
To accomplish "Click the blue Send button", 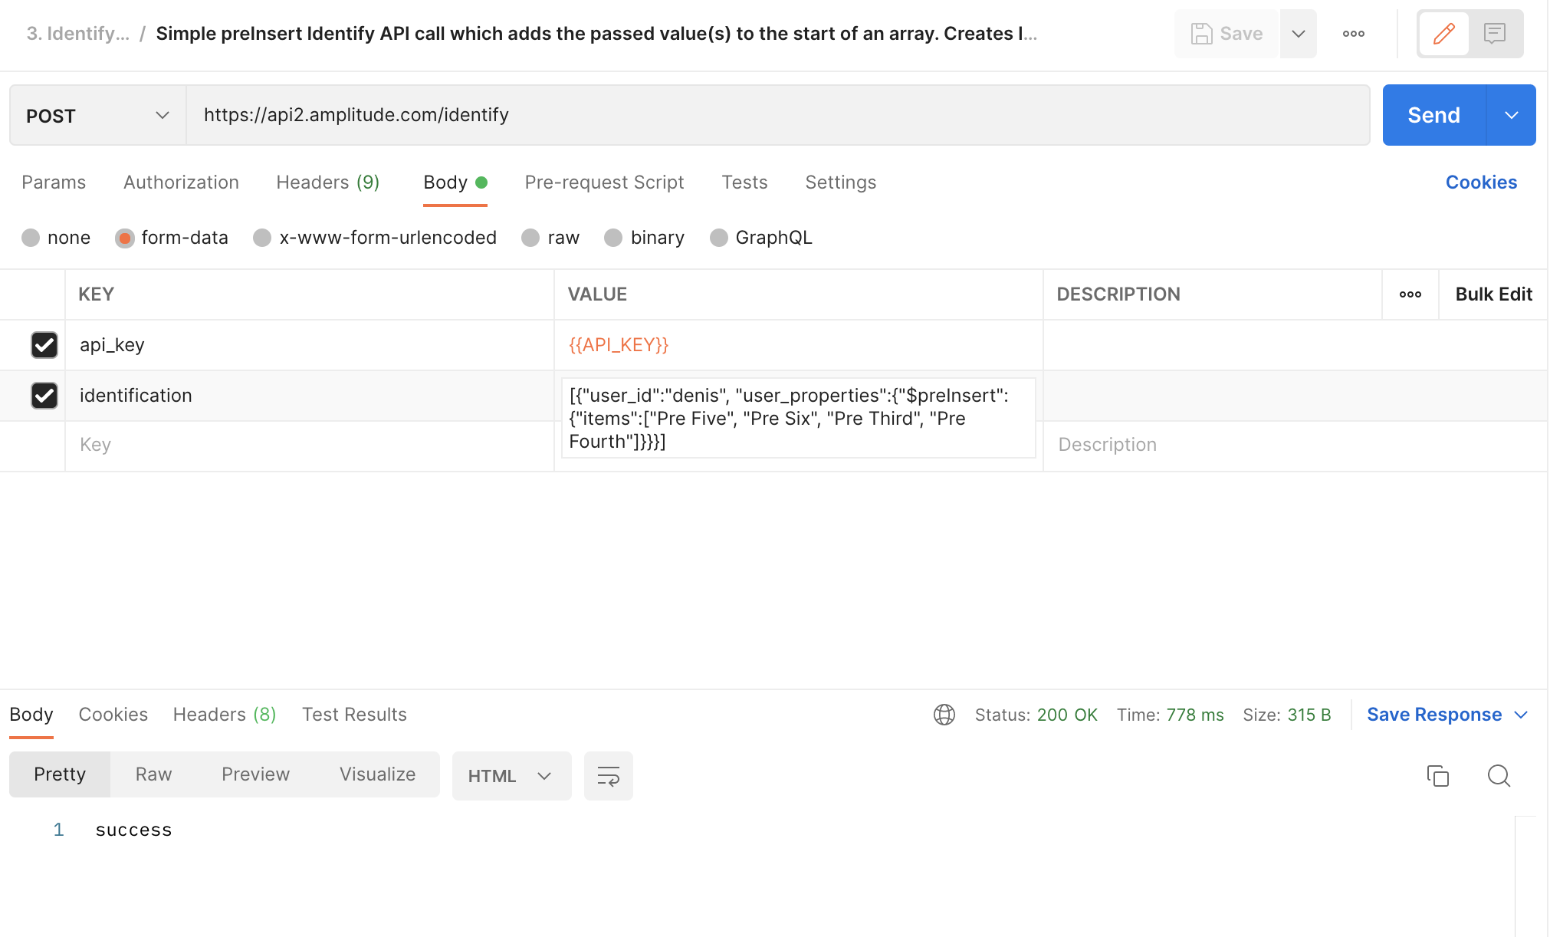I will pos(1433,116).
